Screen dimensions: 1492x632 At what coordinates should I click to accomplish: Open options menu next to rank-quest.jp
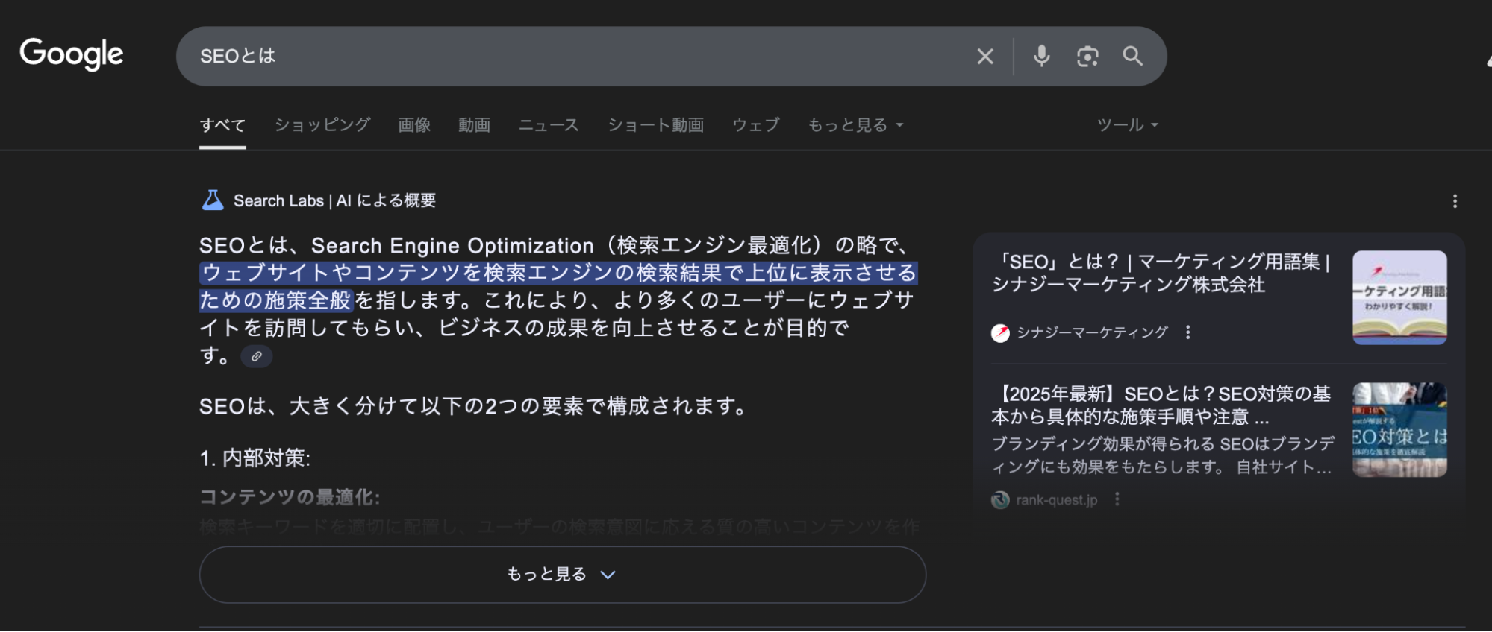(1117, 499)
